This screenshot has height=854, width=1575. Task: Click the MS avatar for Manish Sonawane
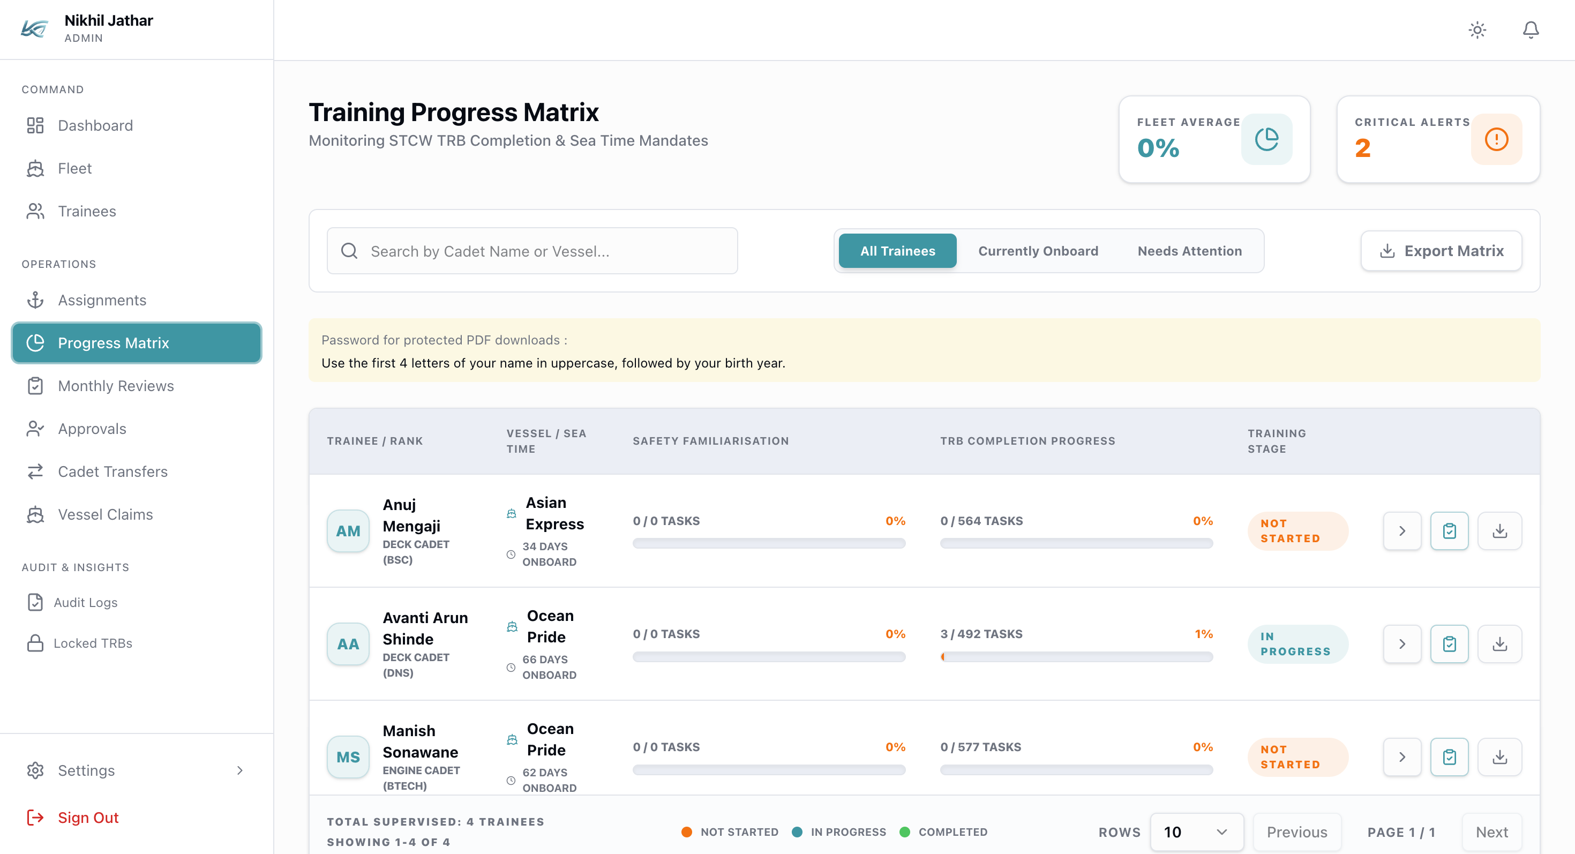point(348,757)
